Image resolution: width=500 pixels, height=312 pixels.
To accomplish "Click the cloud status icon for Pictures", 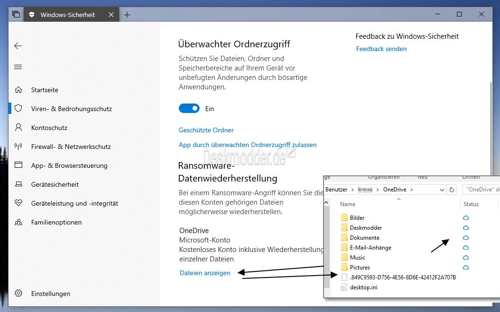I will coord(466,267).
